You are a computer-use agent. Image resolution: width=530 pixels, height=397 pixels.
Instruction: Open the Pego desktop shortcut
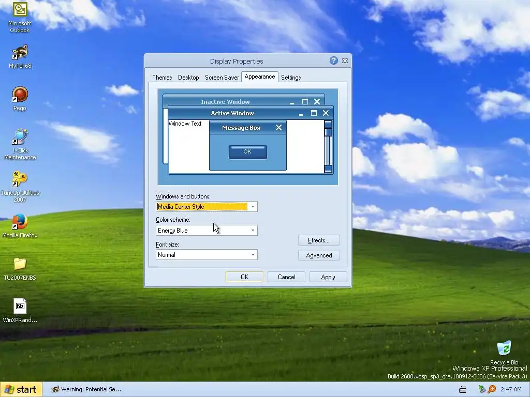coord(20,99)
